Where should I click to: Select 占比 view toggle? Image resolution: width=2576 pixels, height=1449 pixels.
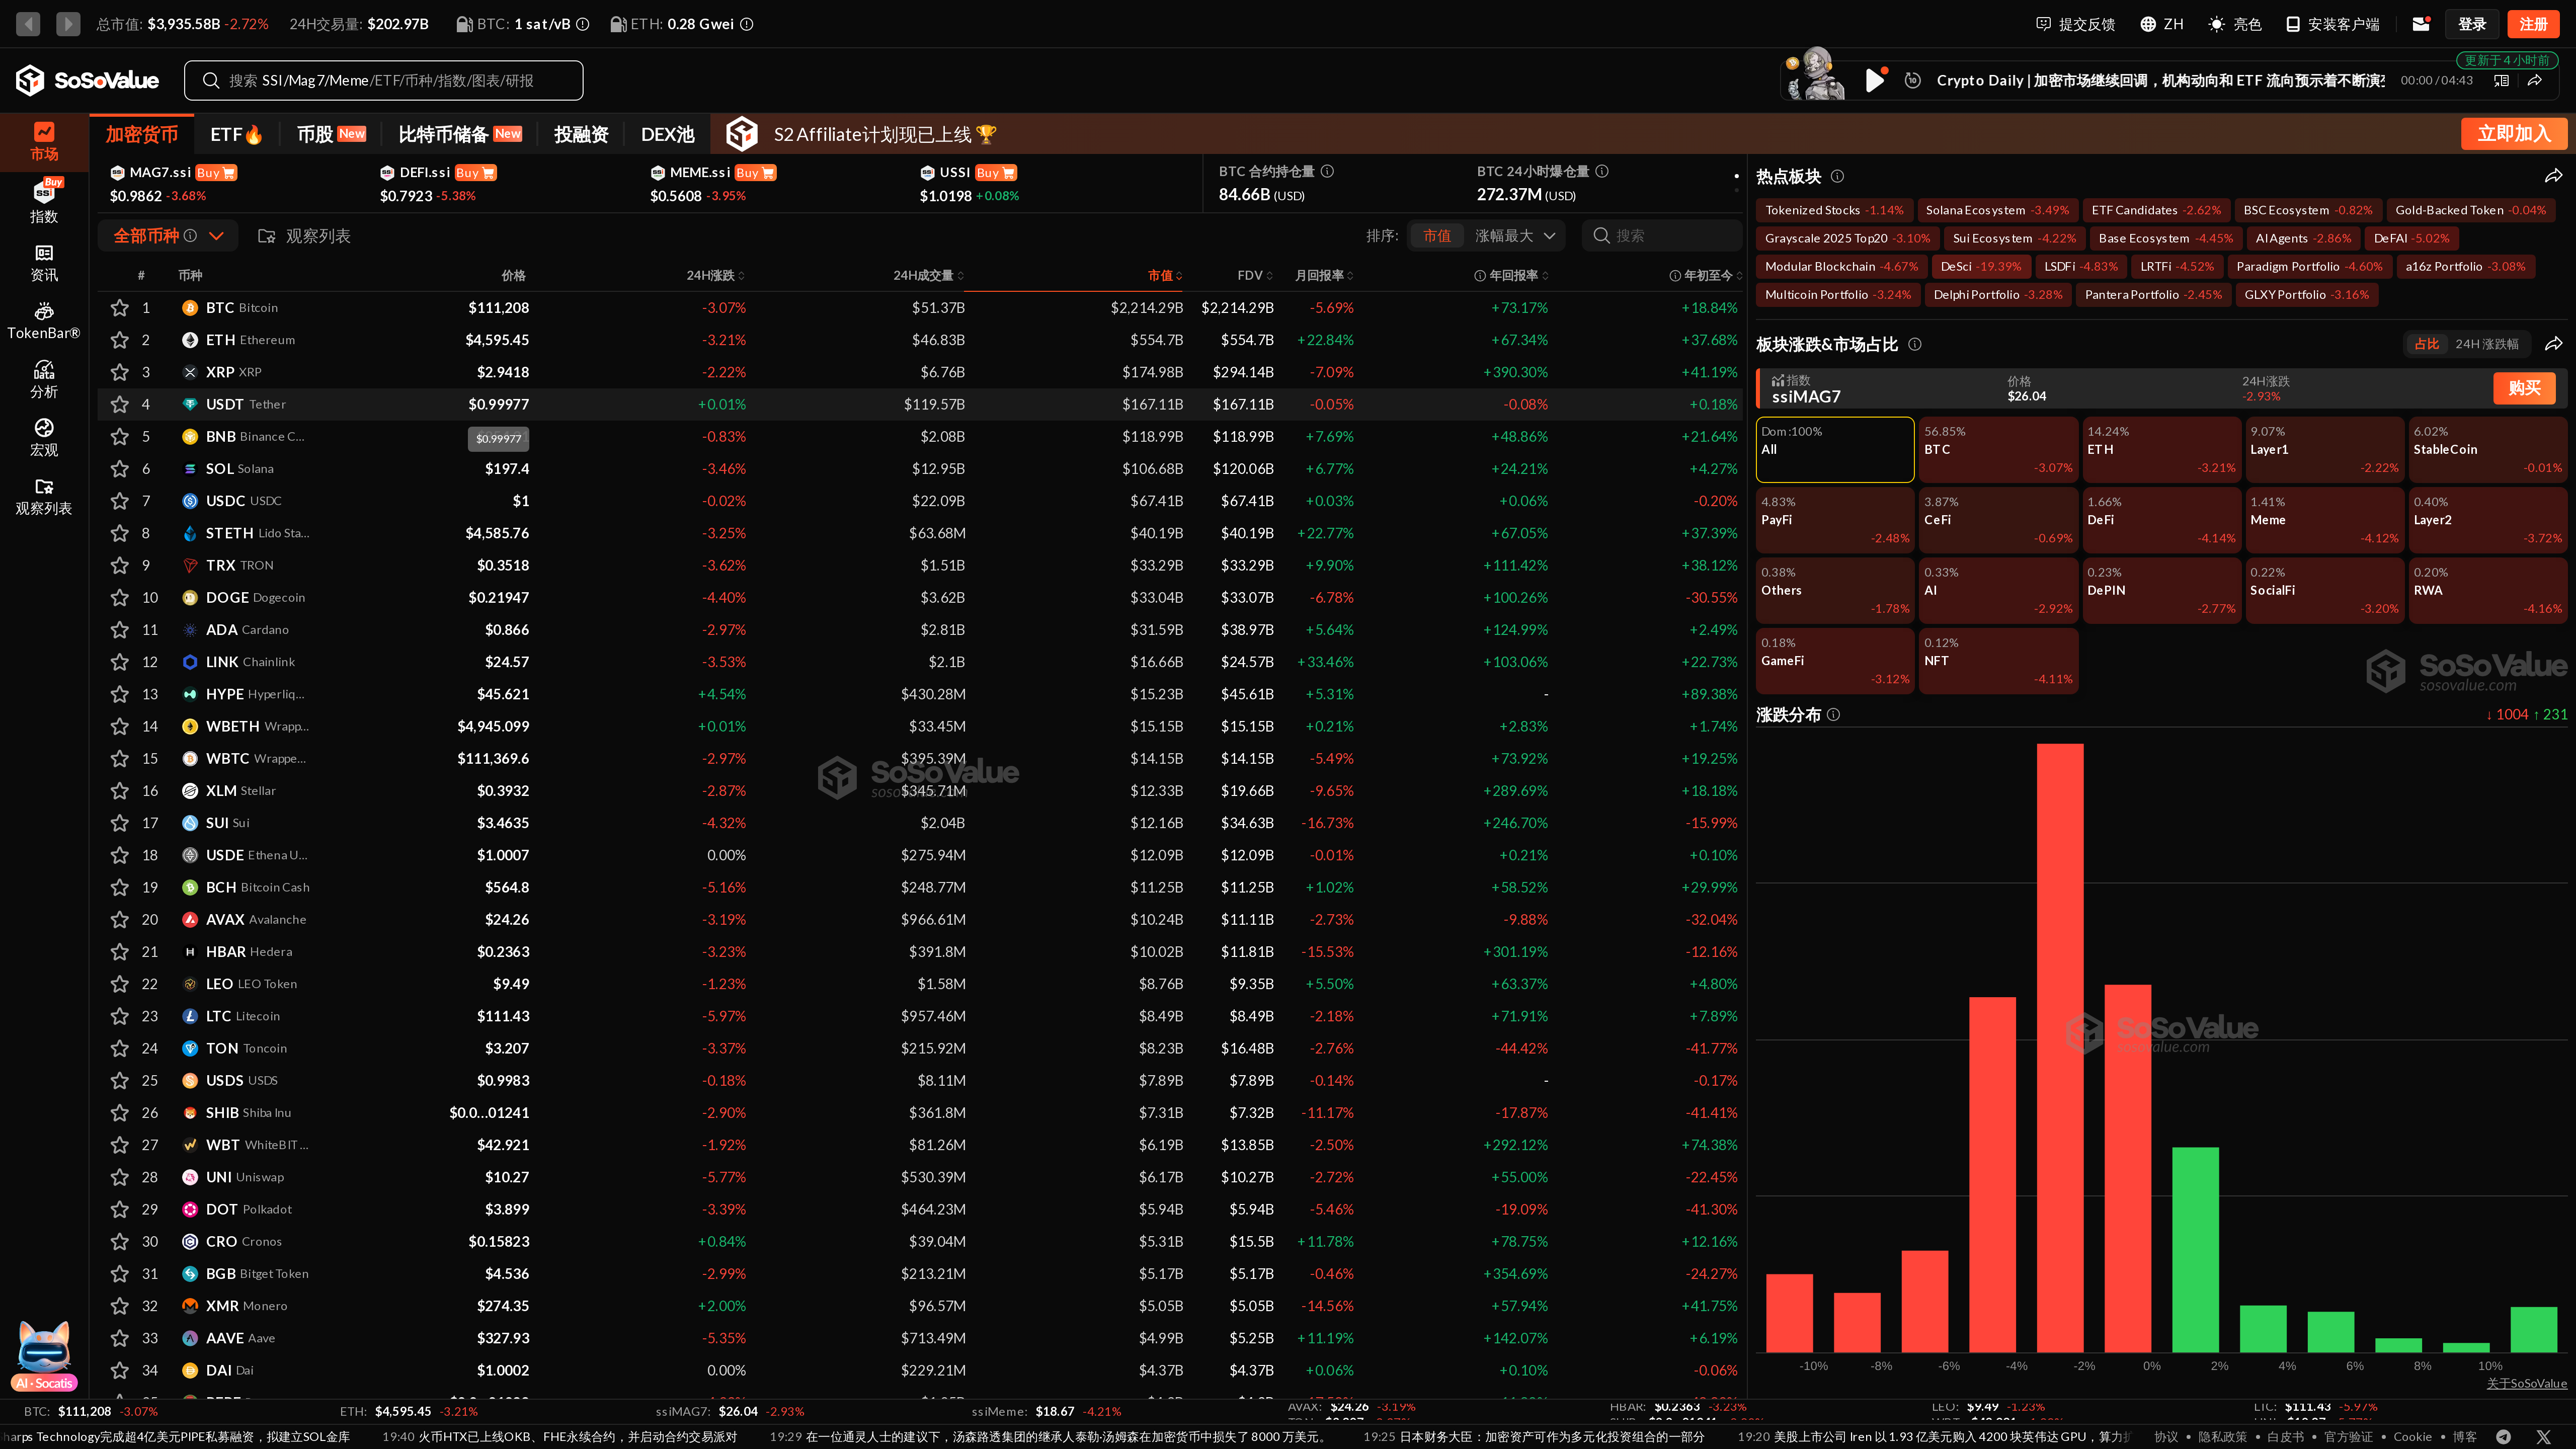pos(2426,344)
